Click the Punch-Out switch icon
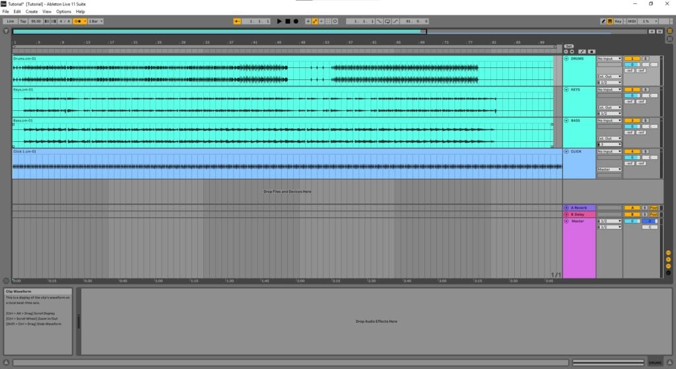 pos(395,21)
